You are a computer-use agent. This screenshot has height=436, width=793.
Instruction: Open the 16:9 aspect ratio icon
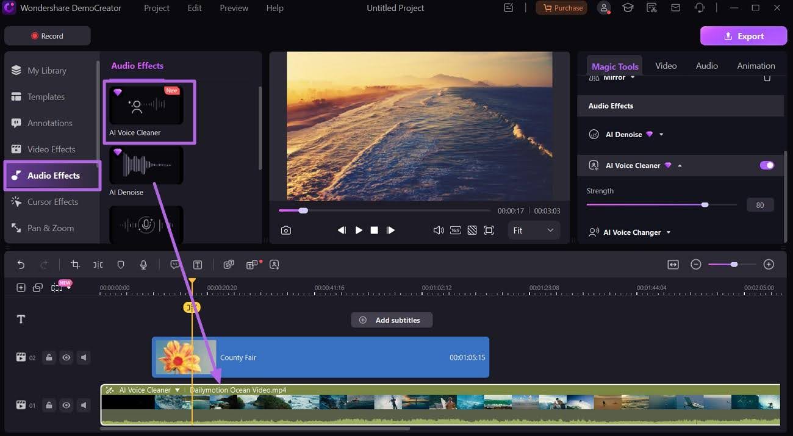455,230
